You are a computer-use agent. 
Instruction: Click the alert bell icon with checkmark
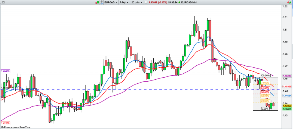(102, 2)
